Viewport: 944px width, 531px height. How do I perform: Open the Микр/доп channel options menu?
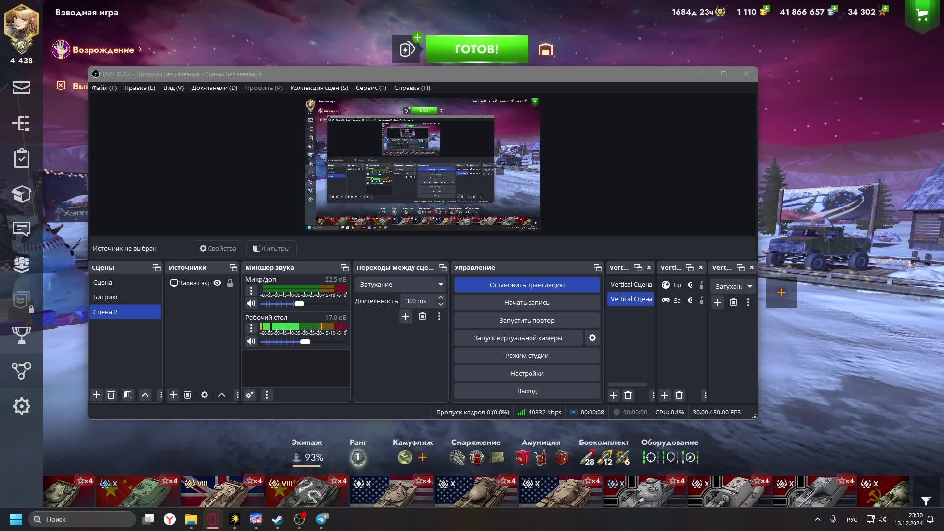point(251,290)
